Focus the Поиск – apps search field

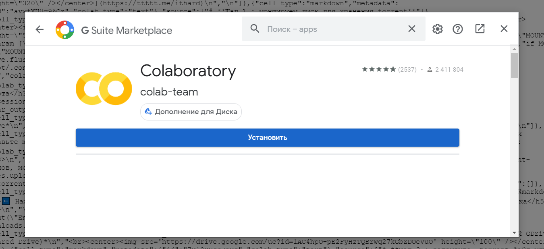pyautogui.click(x=334, y=29)
